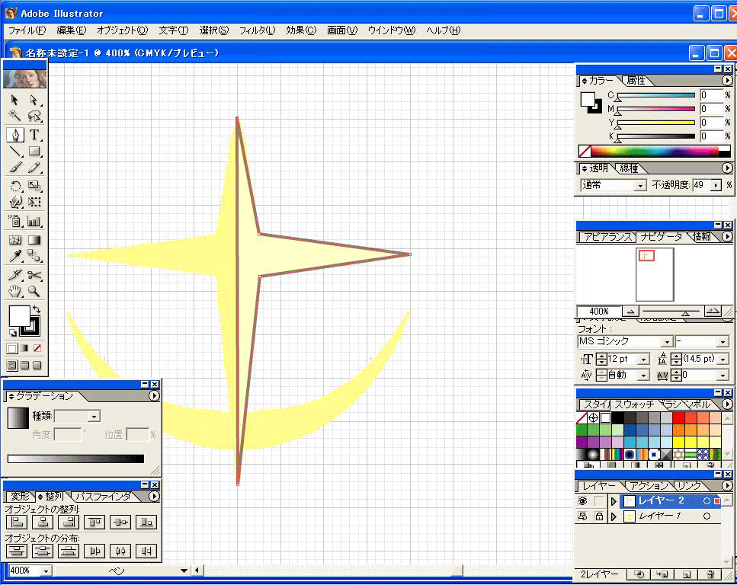This screenshot has width=737, height=585.
Task: Switch to the パスファインダ tab
Action: [101, 497]
